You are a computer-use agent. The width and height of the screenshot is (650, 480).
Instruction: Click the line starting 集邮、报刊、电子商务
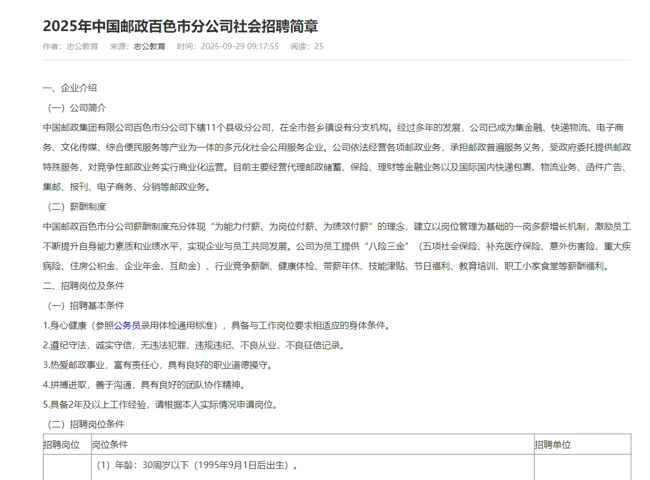coord(128,187)
